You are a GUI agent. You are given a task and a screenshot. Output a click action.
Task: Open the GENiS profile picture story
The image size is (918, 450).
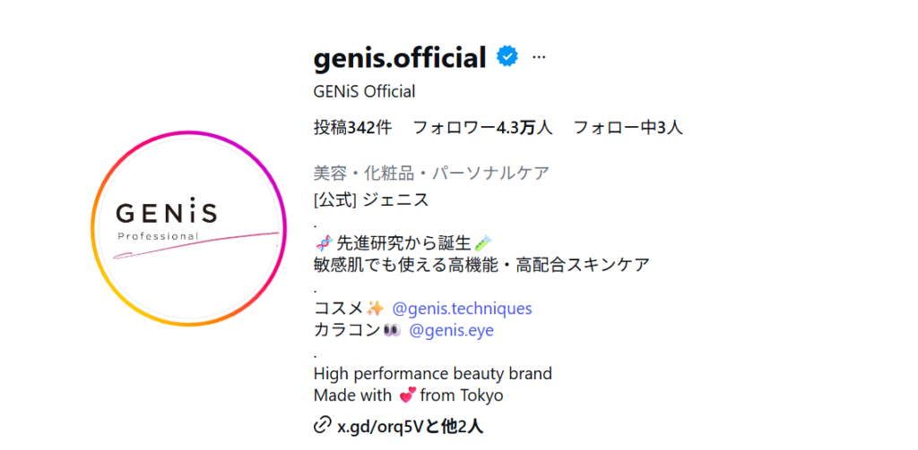pyautogui.click(x=187, y=228)
